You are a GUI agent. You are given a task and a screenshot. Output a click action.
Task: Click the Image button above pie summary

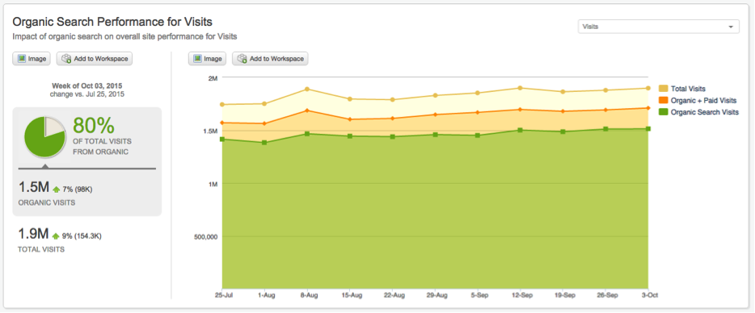click(32, 59)
